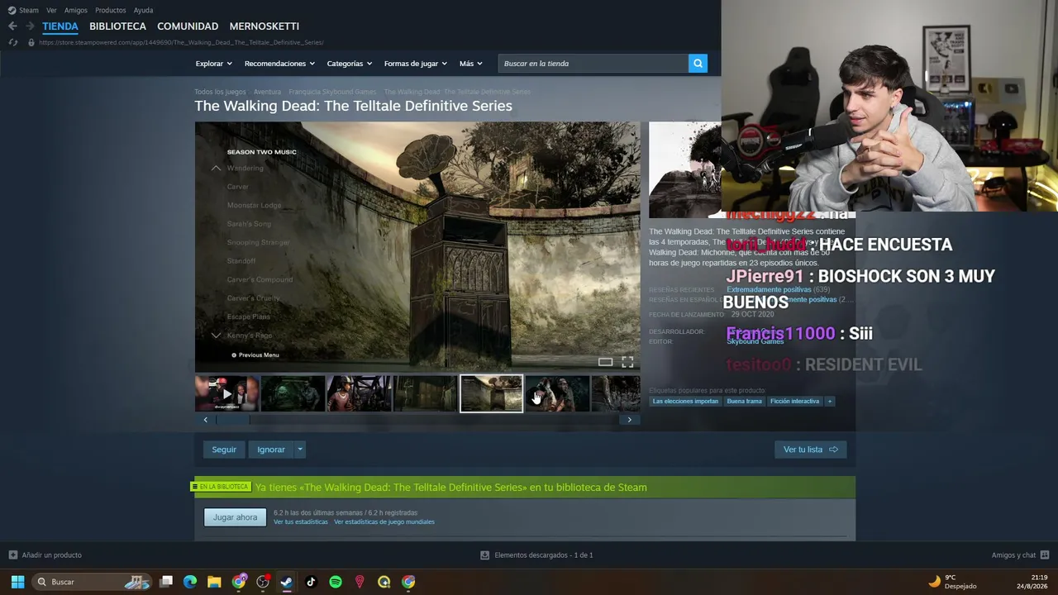
Task: Click the Amigos y chat label
Action: point(1013,555)
